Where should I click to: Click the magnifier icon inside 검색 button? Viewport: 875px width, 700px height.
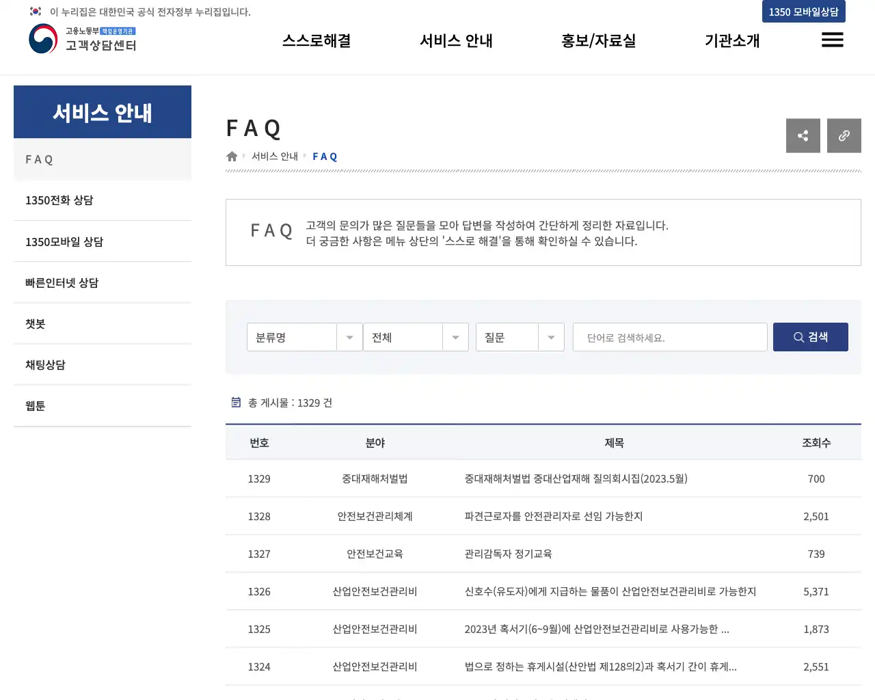click(x=798, y=336)
